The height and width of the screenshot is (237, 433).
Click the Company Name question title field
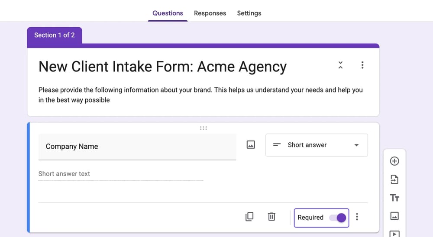pos(137,147)
